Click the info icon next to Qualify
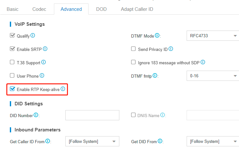Image resolution: width=239 pixels, height=154 pixels. pos(33,35)
